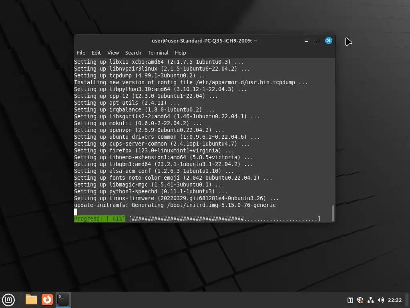Open the File menu in terminal
410x308 pixels.
click(x=81, y=53)
